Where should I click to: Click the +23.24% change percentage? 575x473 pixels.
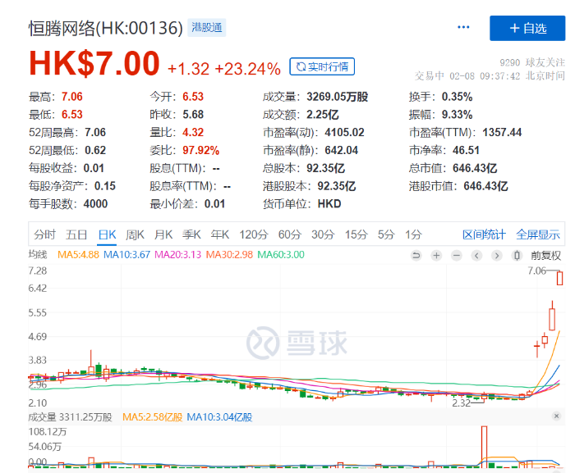[248, 69]
